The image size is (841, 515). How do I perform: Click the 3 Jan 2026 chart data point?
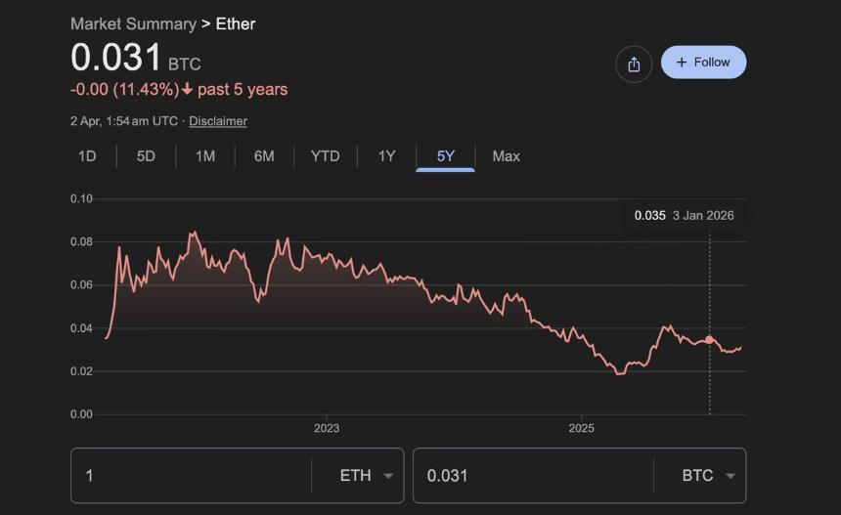pos(709,339)
